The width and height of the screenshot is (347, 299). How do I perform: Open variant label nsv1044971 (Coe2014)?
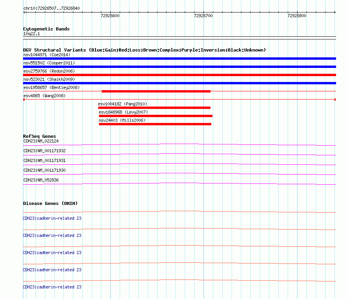coord(47,55)
